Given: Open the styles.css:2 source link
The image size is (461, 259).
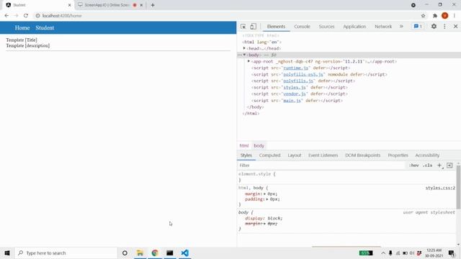Looking at the screenshot, I should point(440,188).
